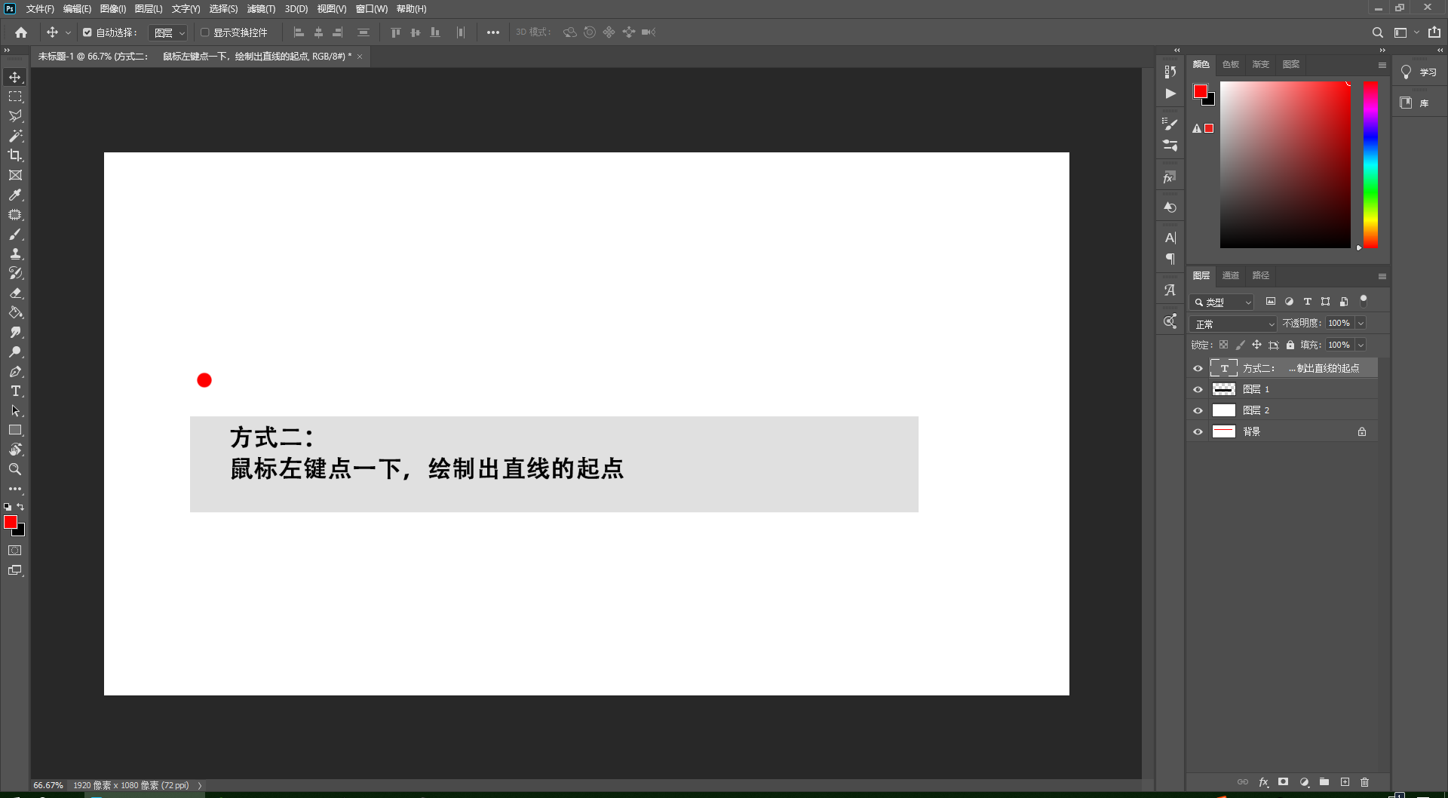The height and width of the screenshot is (798, 1448).
Task: Switch to the 路径 tab
Action: pos(1261,275)
